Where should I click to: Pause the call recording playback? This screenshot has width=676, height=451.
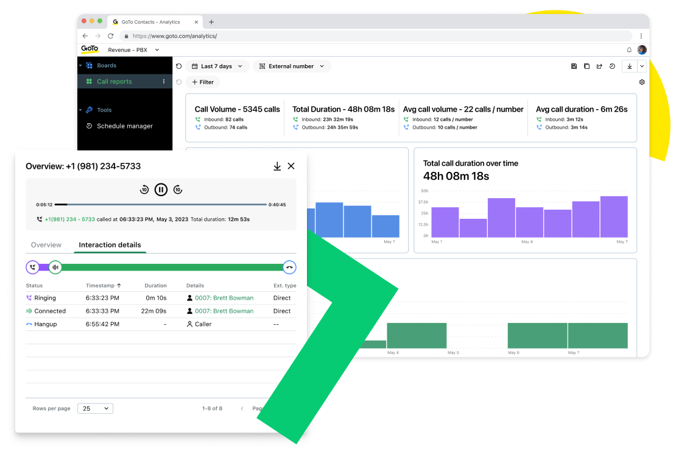click(x=161, y=190)
